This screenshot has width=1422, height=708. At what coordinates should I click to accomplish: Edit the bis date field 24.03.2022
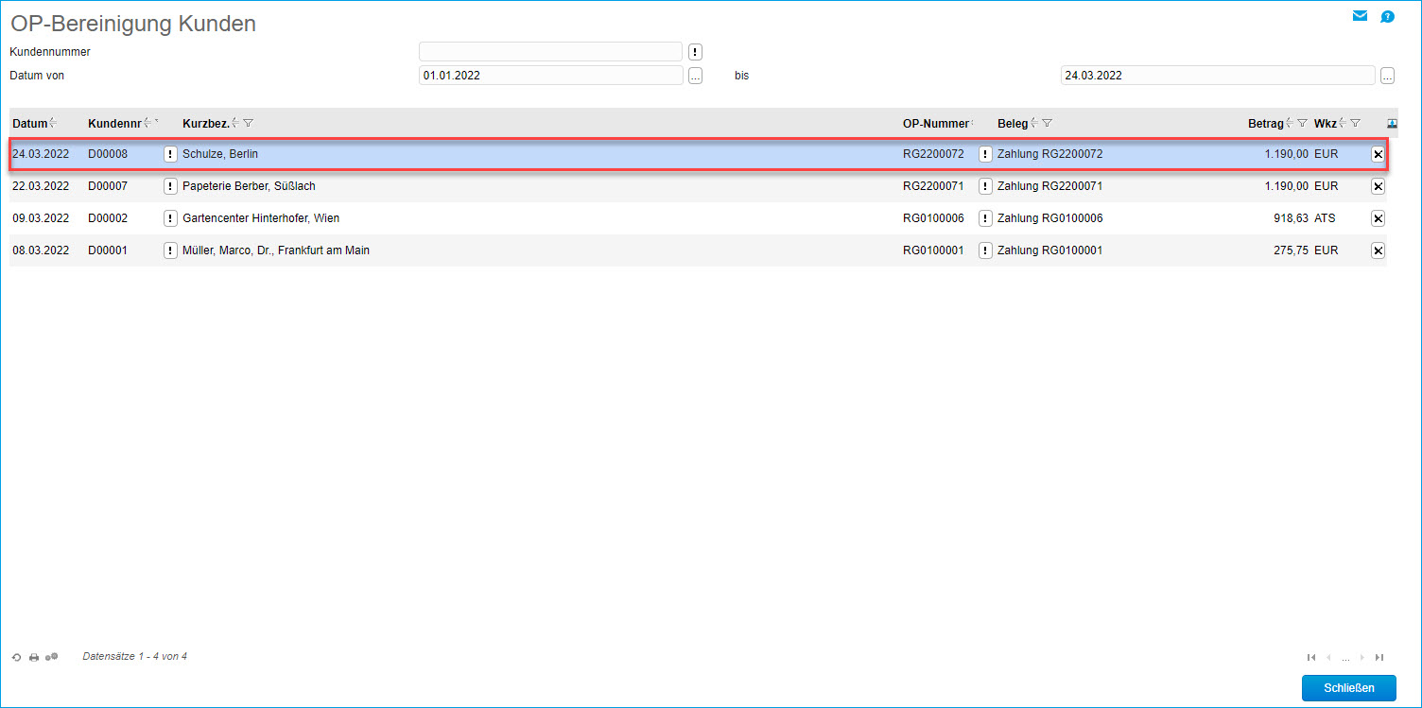[x=1218, y=76]
